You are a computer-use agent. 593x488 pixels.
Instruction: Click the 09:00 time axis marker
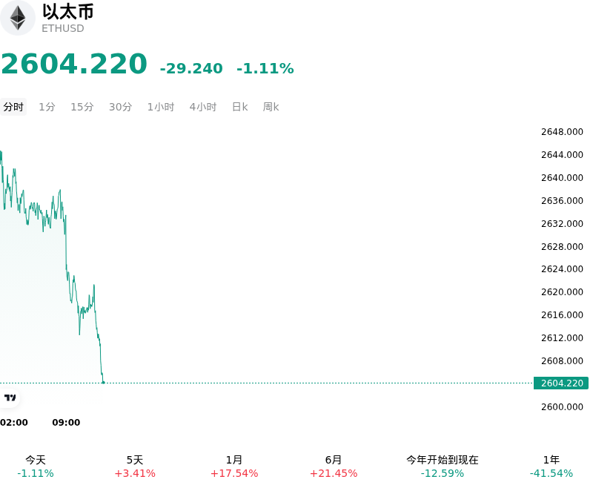click(x=66, y=423)
